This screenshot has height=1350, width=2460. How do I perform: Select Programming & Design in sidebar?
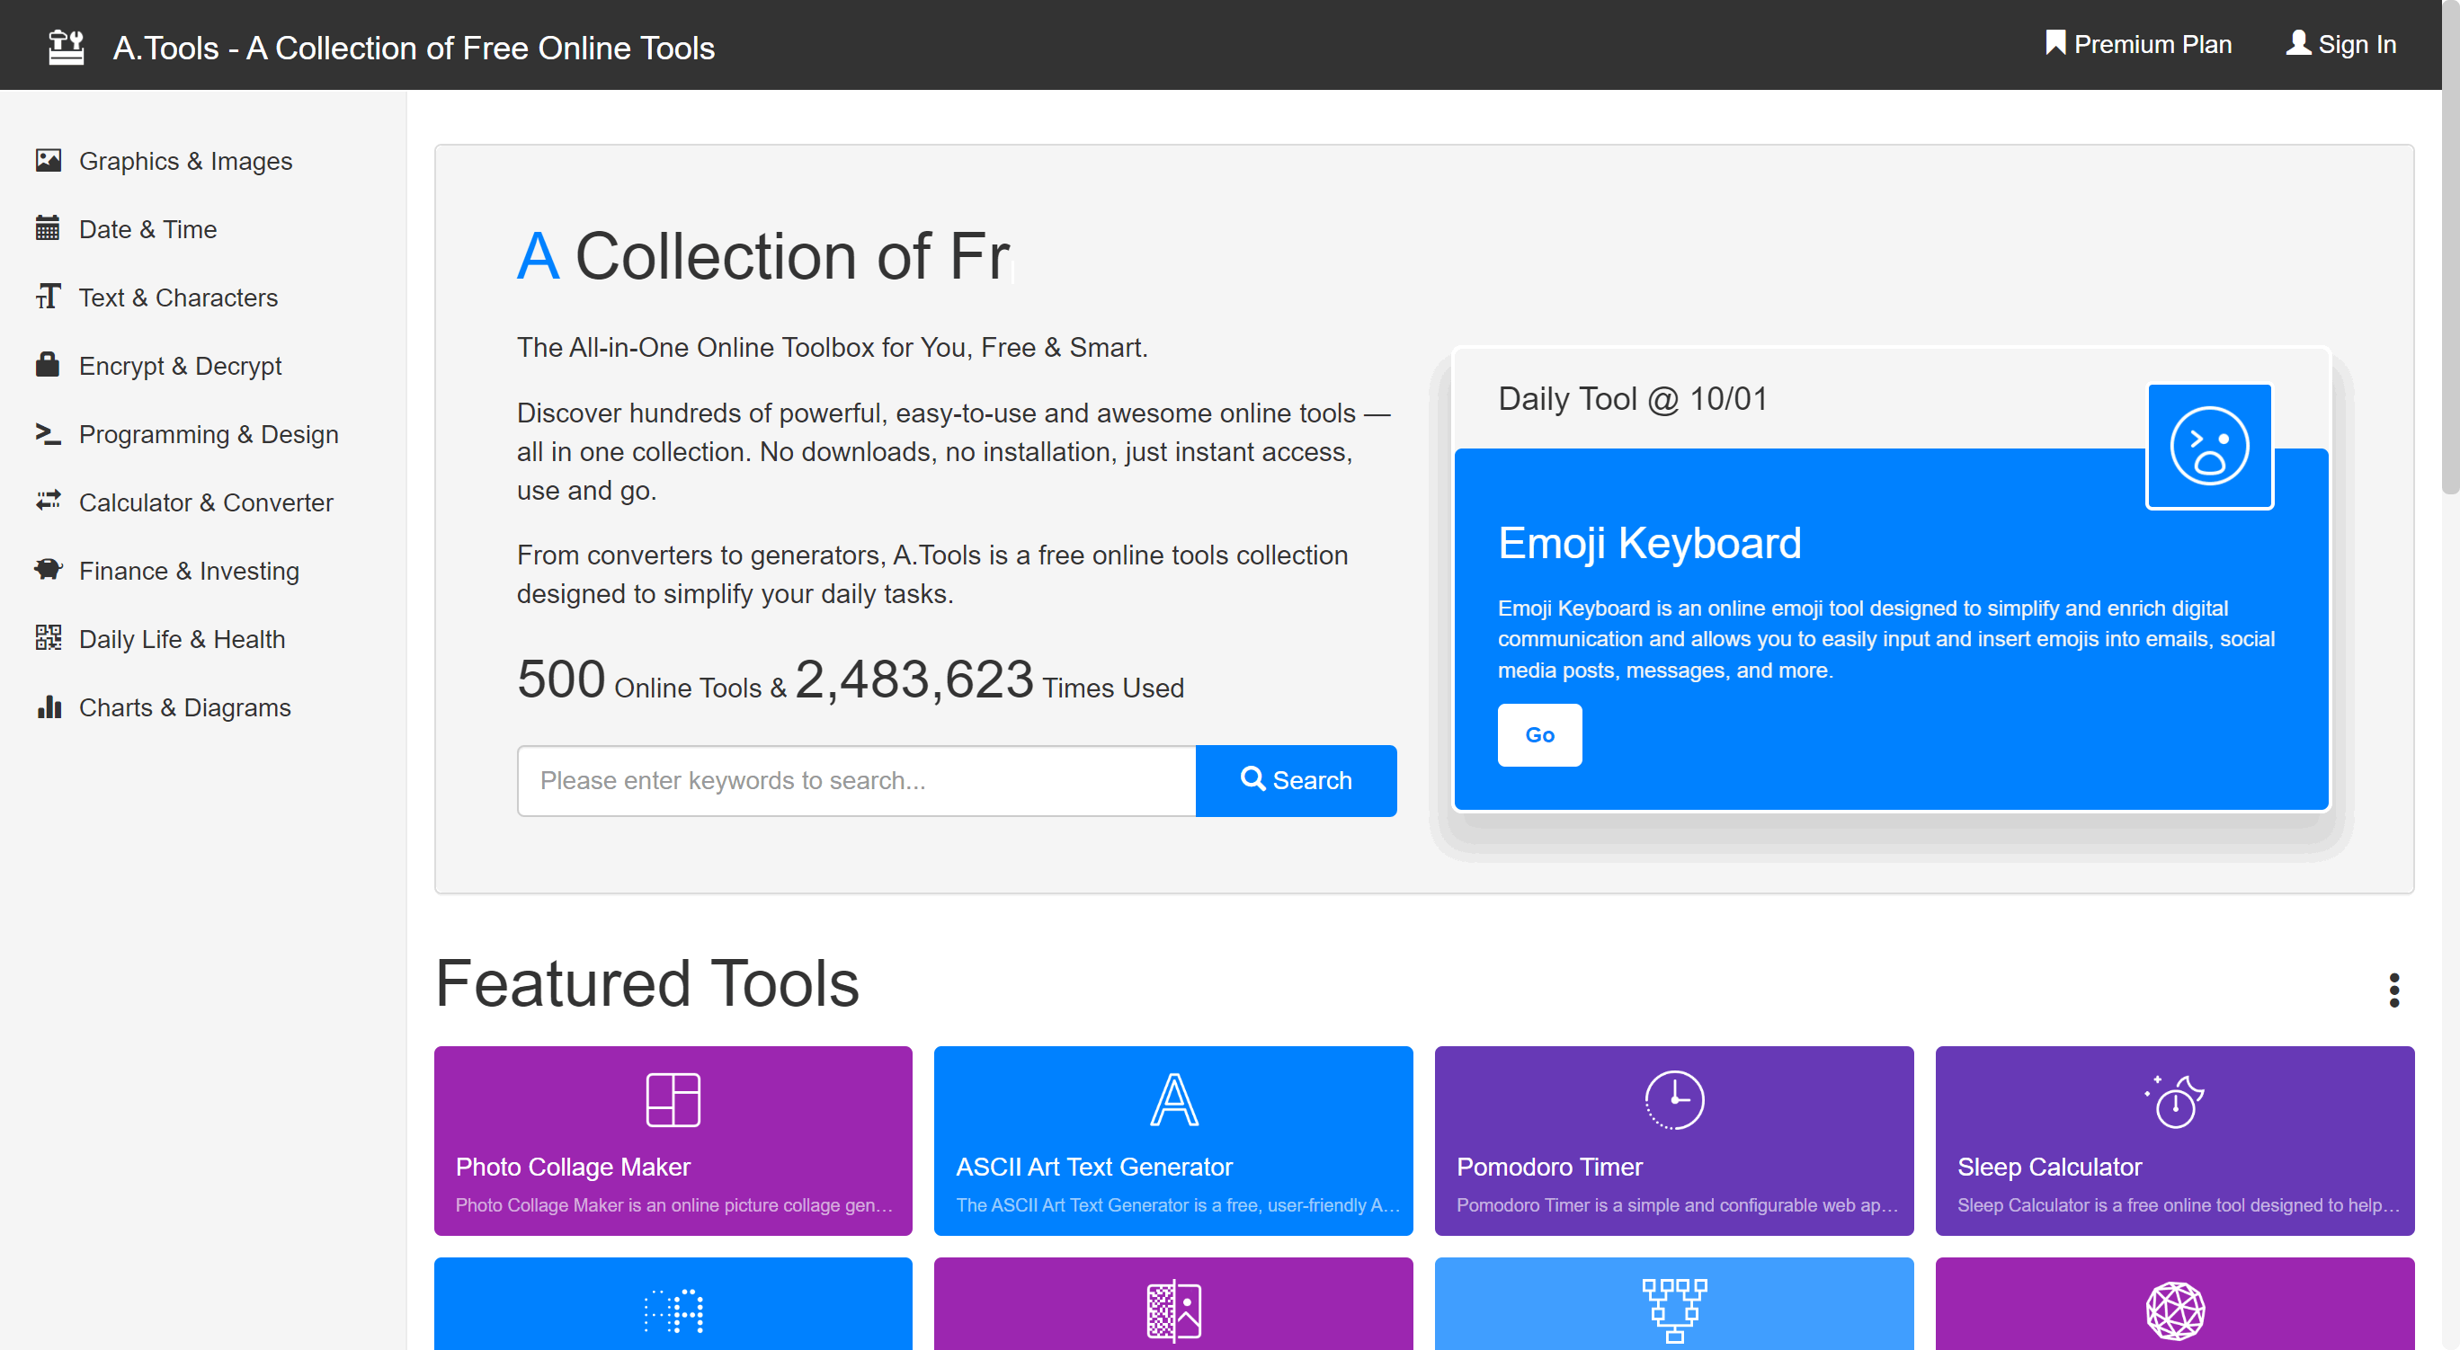tap(209, 434)
